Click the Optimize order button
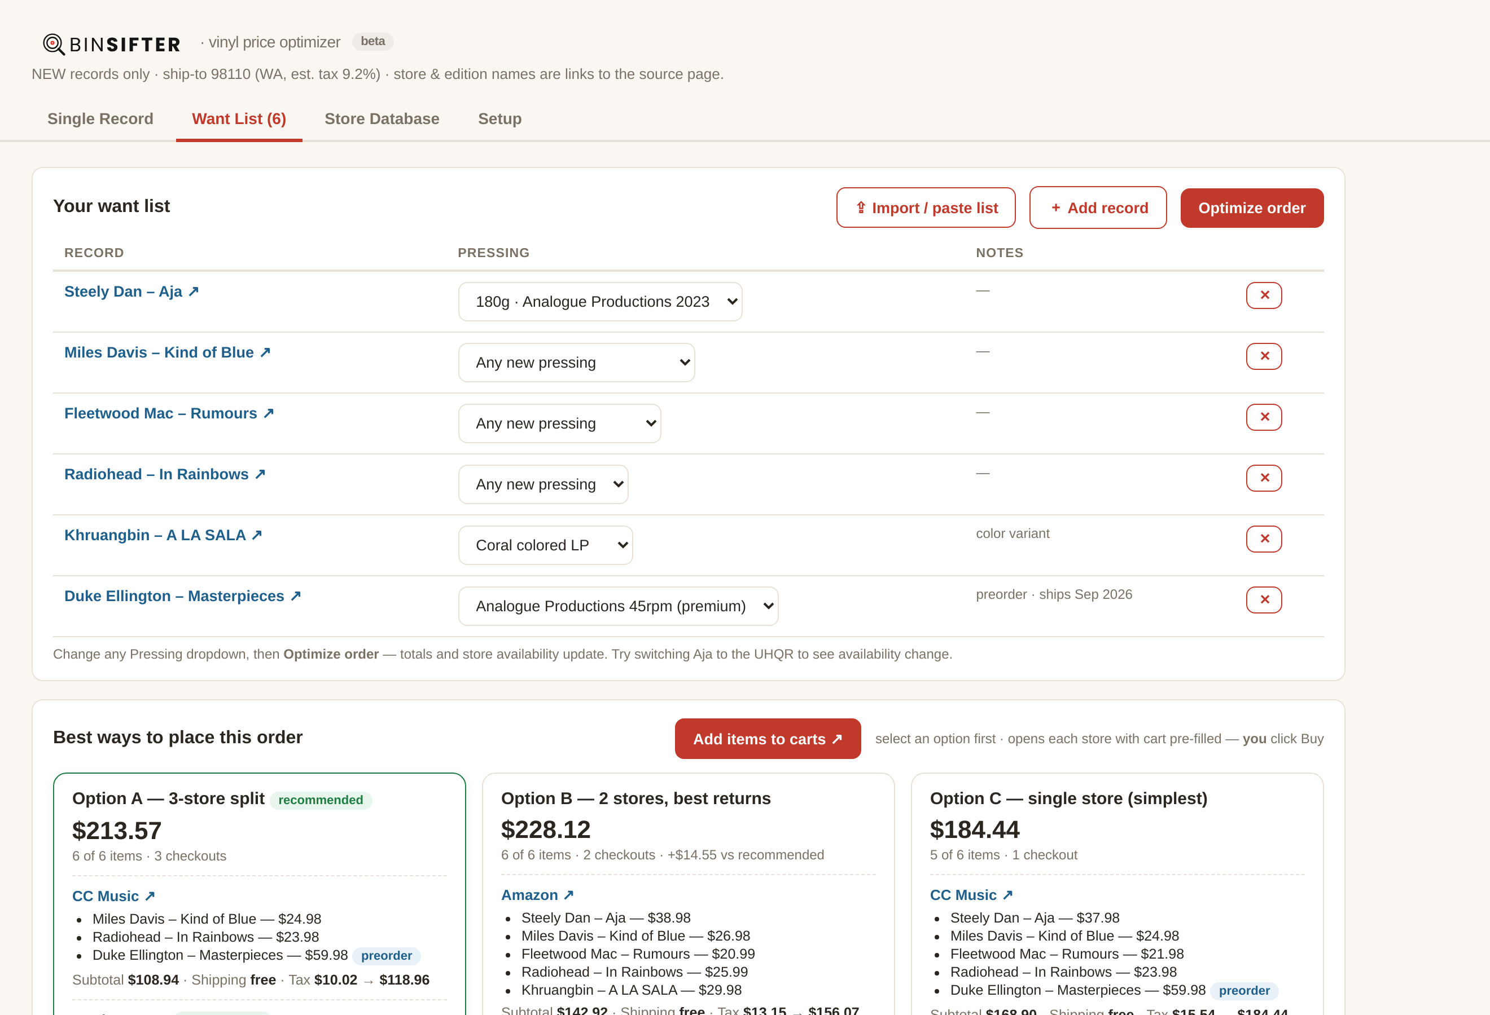The image size is (1490, 1015). click(x=1251, y=208)
